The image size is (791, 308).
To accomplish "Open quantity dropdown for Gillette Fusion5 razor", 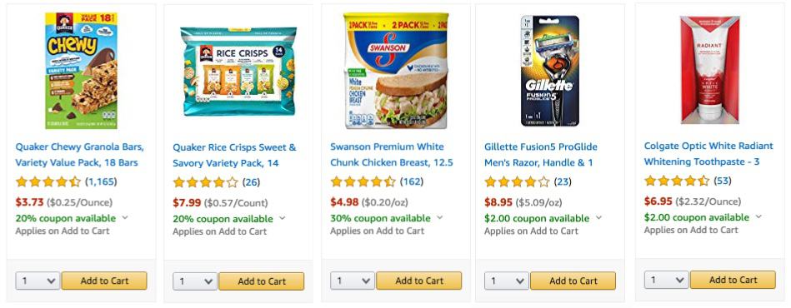I will coord(507,281).
